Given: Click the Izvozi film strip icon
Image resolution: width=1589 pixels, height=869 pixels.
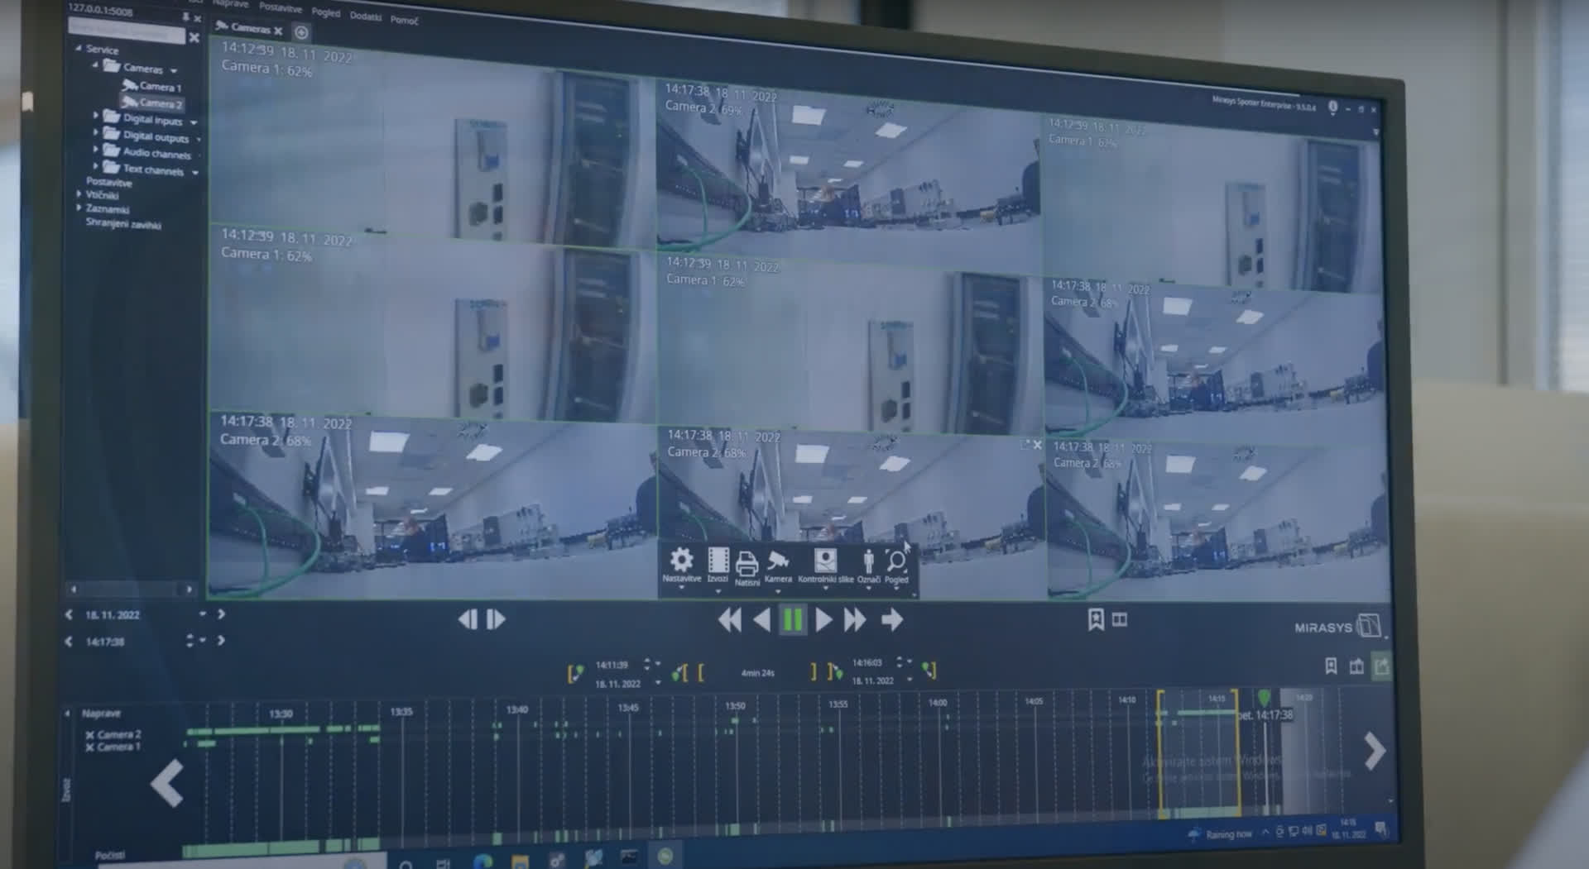Looking at the screenshot, I should 718,562.
